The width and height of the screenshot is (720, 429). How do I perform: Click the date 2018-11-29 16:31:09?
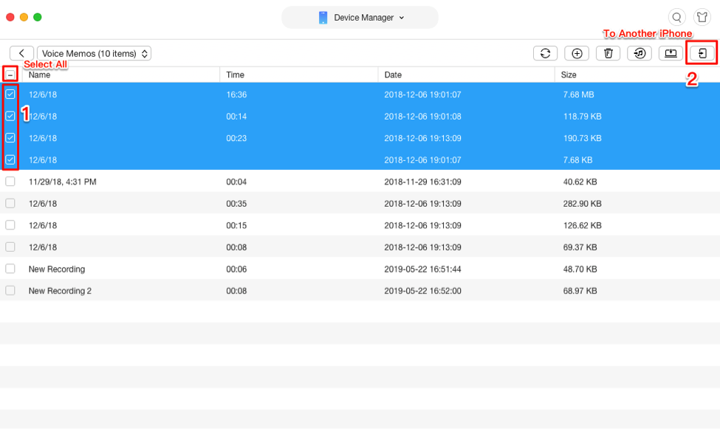(422, 182)
